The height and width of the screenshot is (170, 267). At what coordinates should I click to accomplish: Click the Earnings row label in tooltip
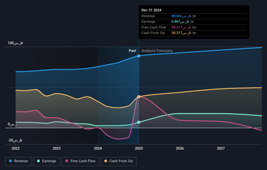click(148, 21)
